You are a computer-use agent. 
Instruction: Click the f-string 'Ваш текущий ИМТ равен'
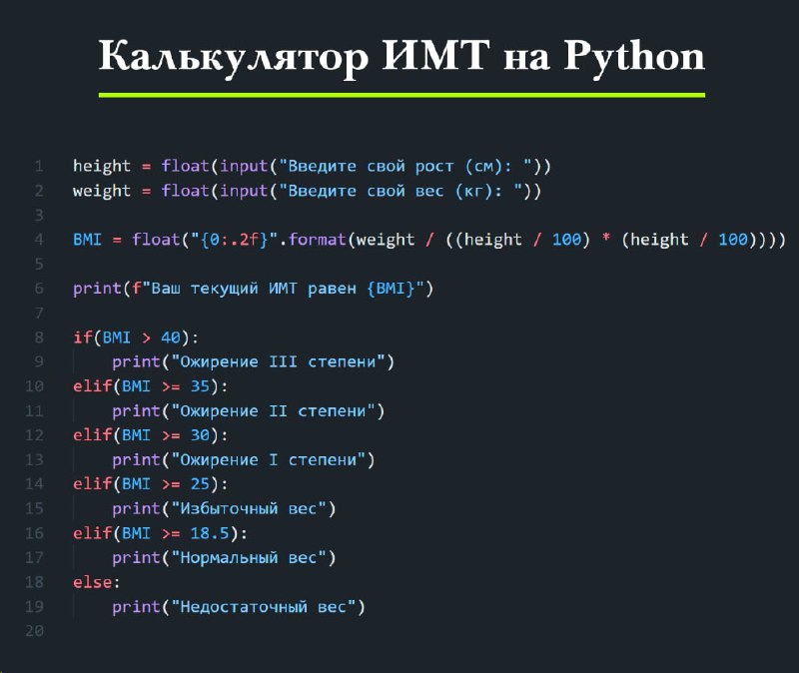tap(254, 289)
